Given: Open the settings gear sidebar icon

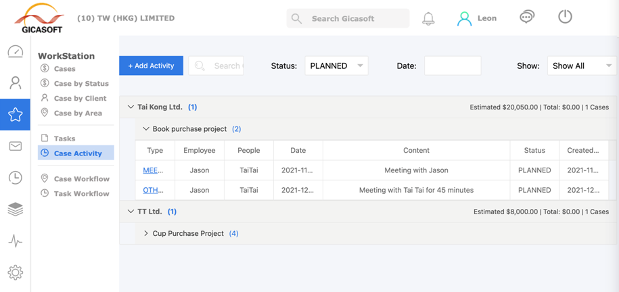Looking at the screenshot, I should point(15,272).
